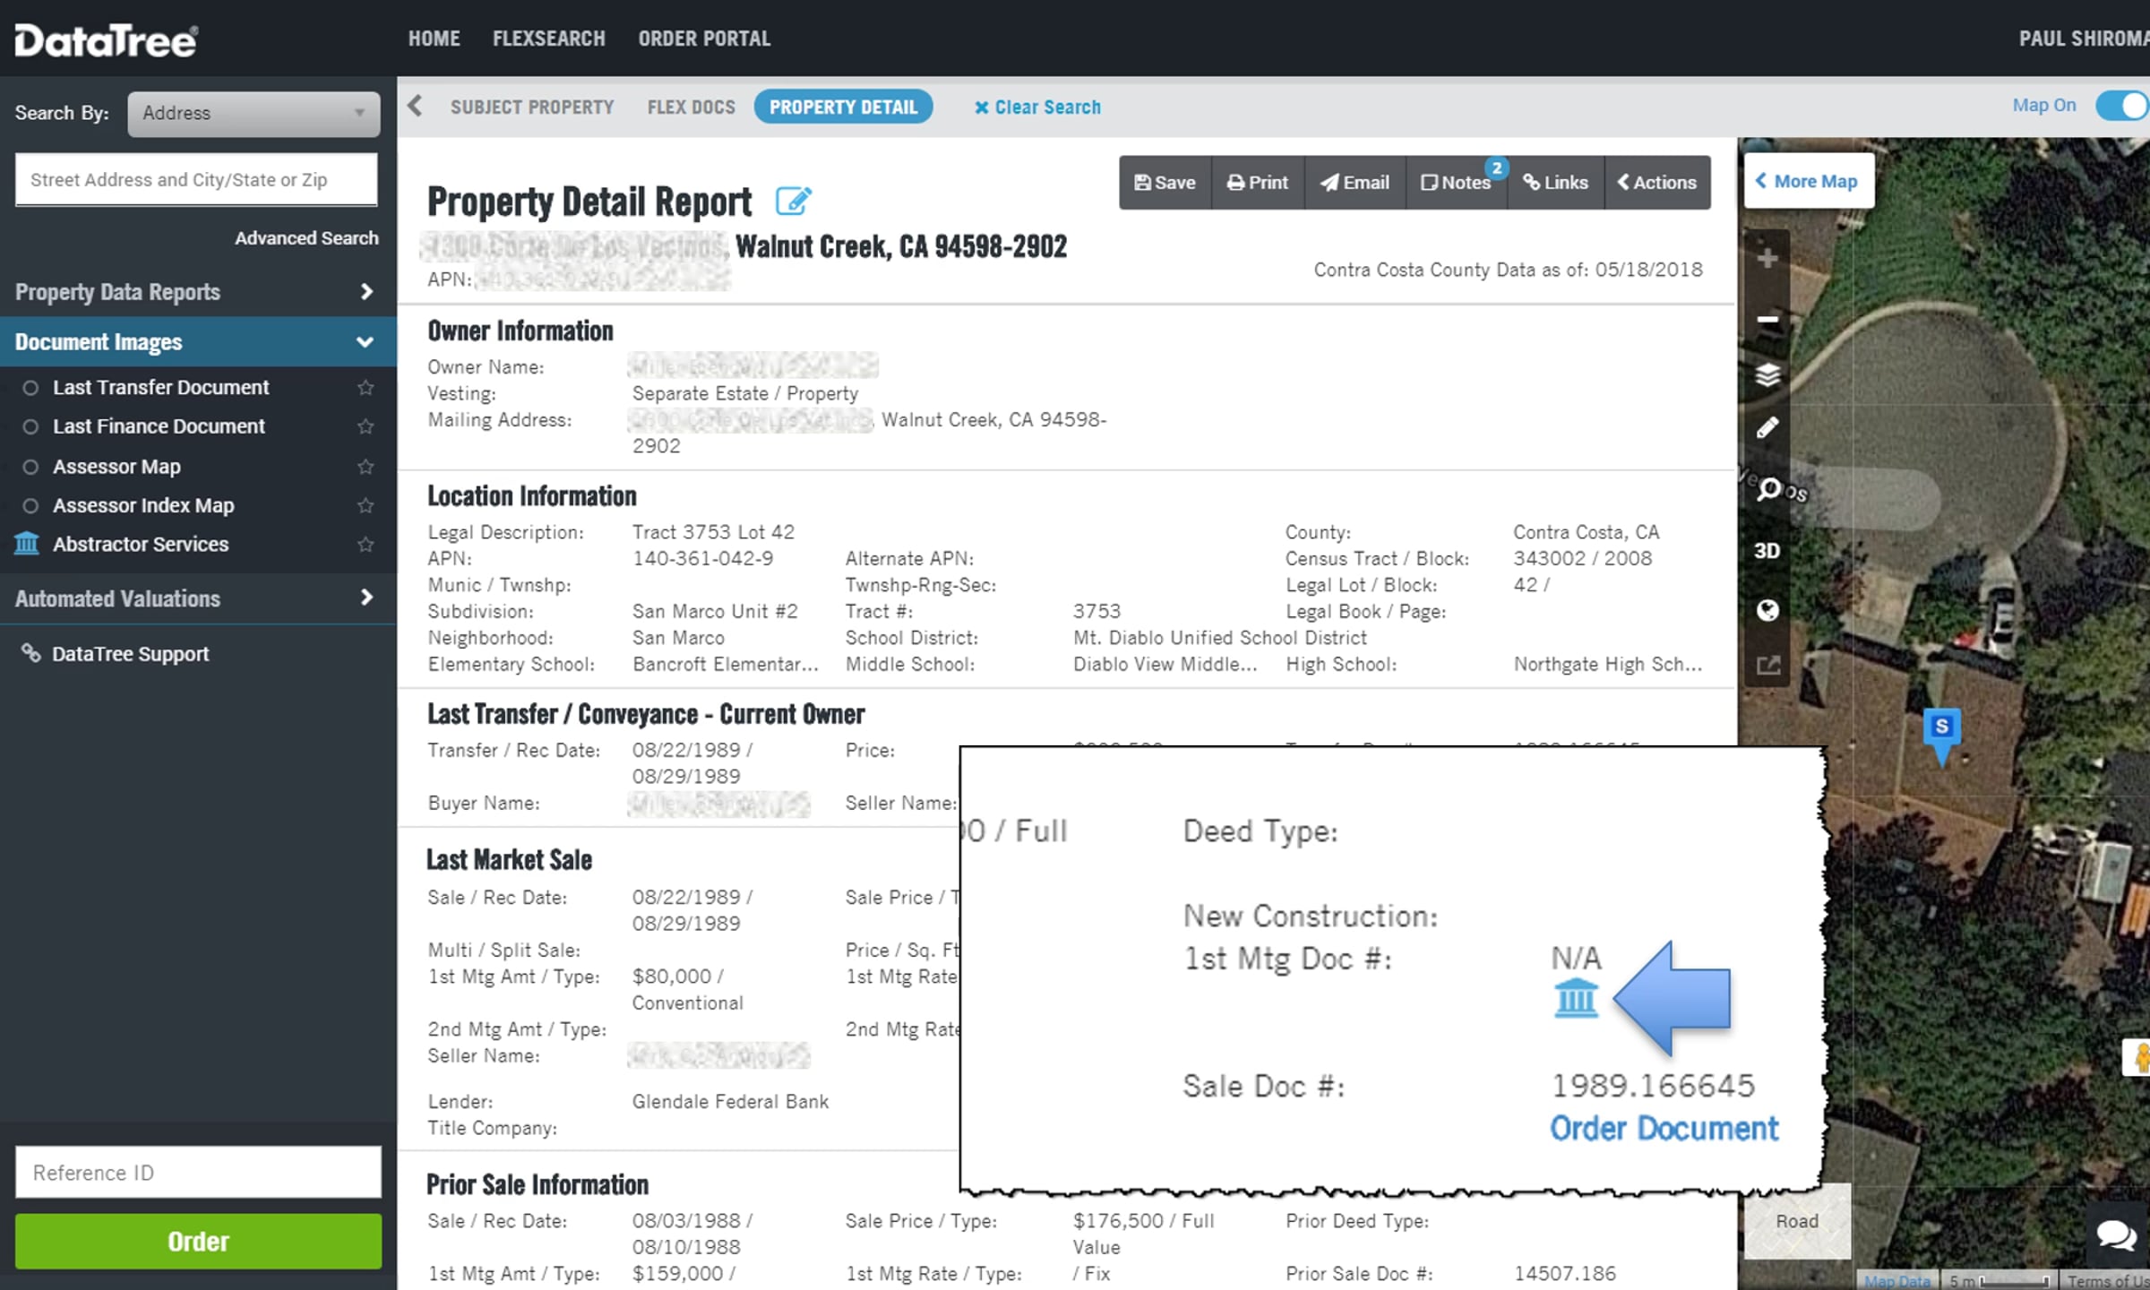Click the Prior Sale Doc number 14507.186
This screenshot has width=2150, height=1290.
[x=1565, y=1273]
